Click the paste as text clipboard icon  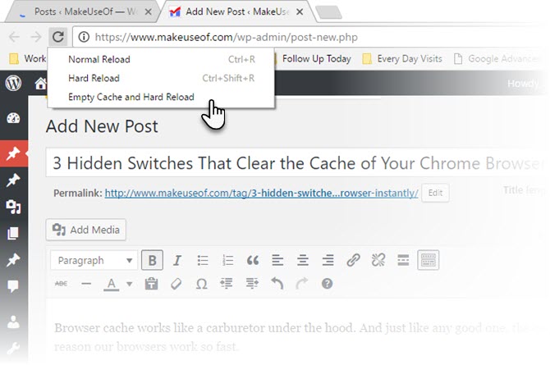click(x=151, y=284)
